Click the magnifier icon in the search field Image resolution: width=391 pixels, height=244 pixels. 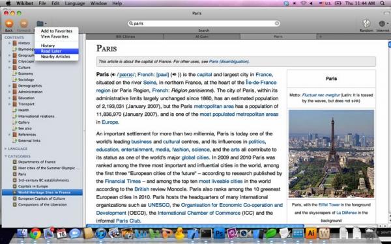131,23
